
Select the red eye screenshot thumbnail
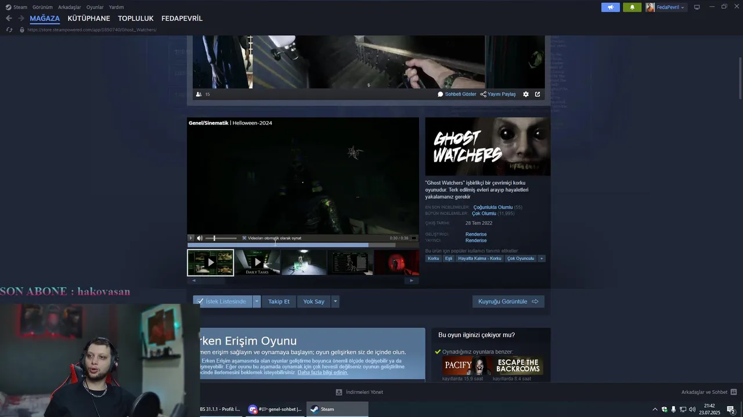[x=396, y=262]
